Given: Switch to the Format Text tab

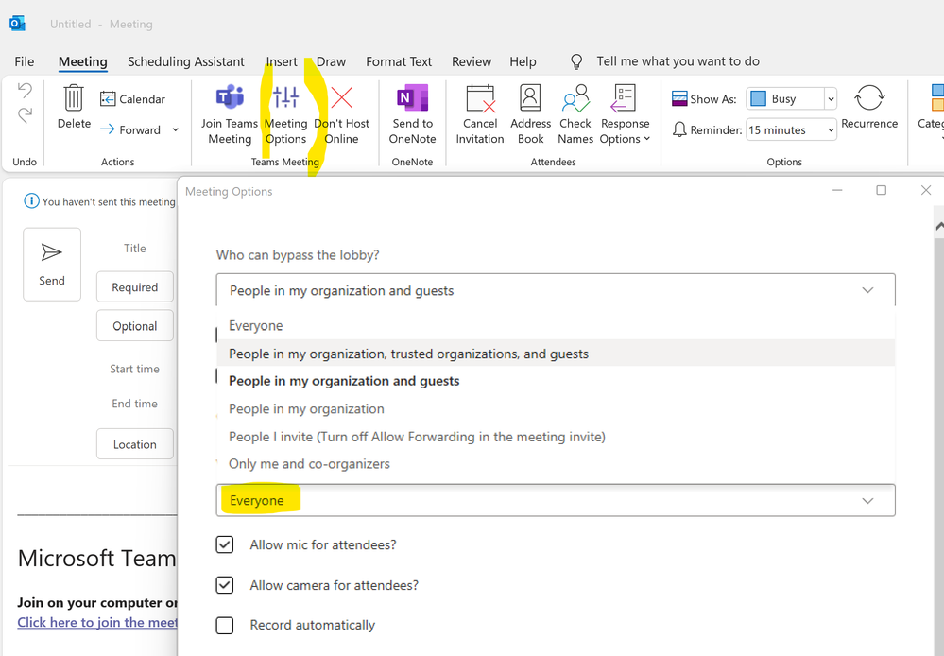Looking at the screenshot, I should 399,61.
